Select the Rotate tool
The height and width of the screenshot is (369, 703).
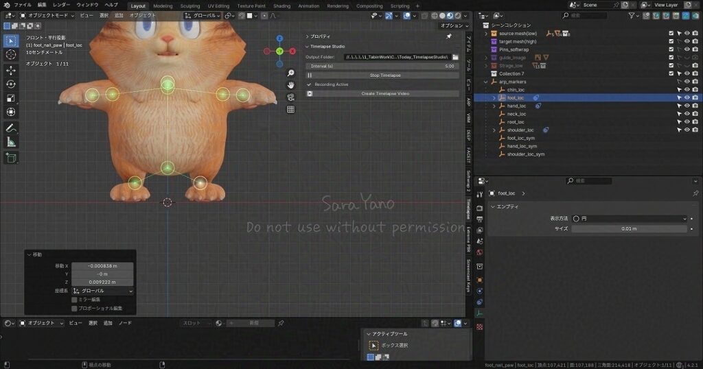pyautogui.click(x=11, y=84)
